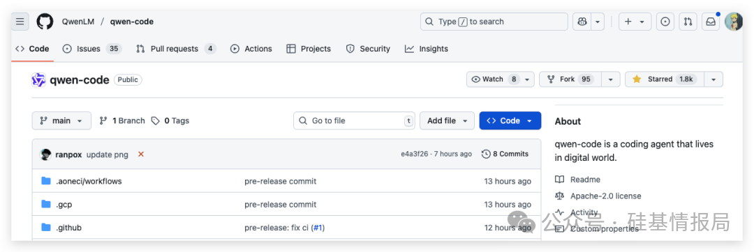Fork the repository with Fork button

click(x=571, y=79)
